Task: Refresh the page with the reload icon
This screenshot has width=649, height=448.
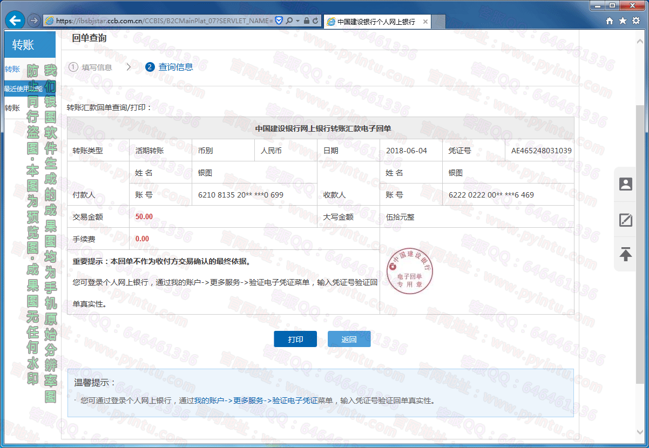Action: point(316,21)
